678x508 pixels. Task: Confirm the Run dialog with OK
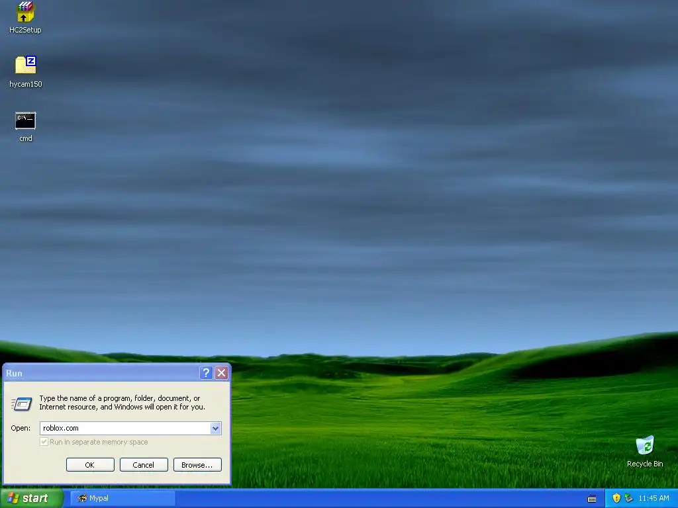(90, 465)
